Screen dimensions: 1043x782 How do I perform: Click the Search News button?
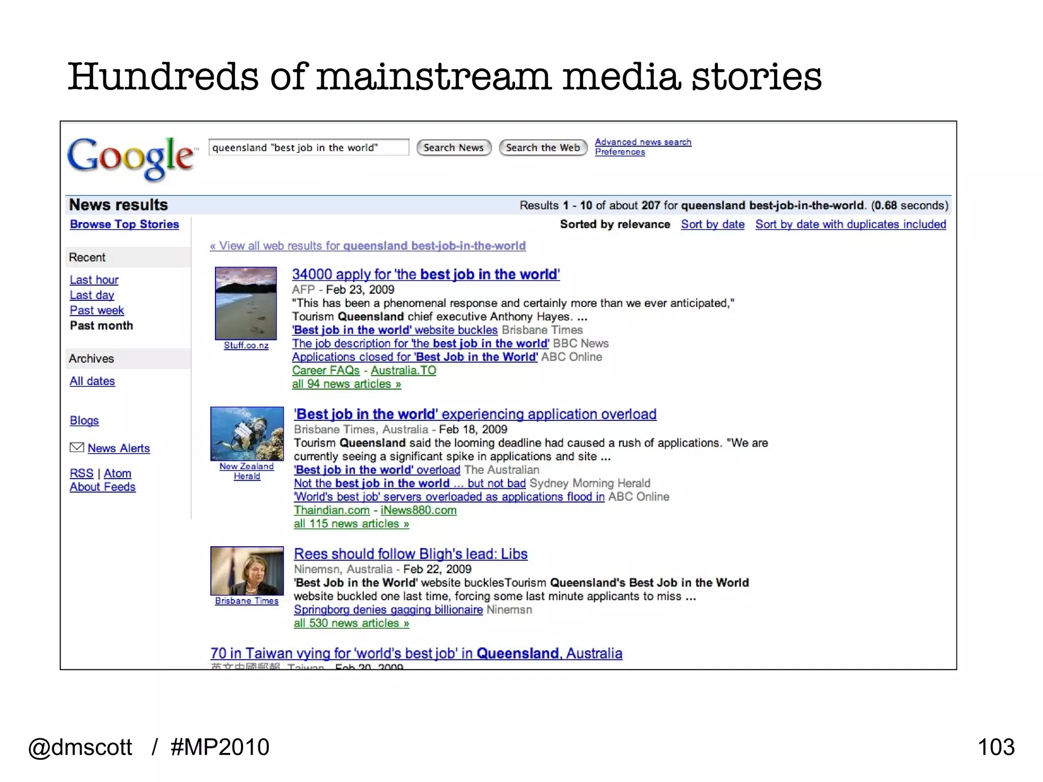(x=454, y=148)
